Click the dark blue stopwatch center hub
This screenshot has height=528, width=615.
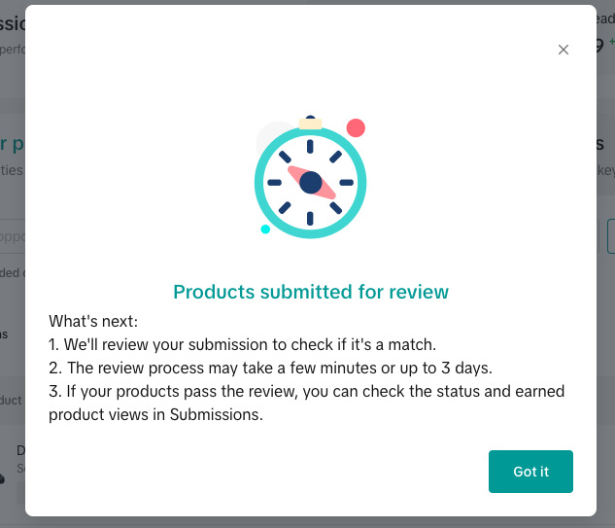tap(310, 182)
